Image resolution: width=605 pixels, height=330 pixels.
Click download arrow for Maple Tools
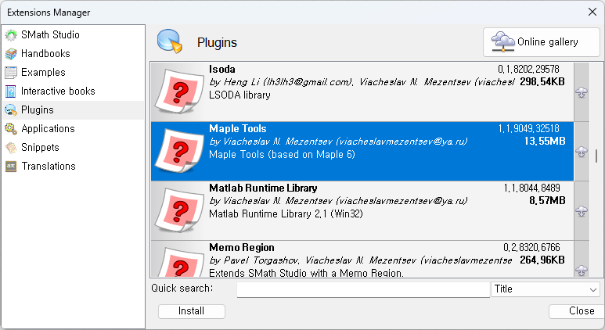[582, 152]
